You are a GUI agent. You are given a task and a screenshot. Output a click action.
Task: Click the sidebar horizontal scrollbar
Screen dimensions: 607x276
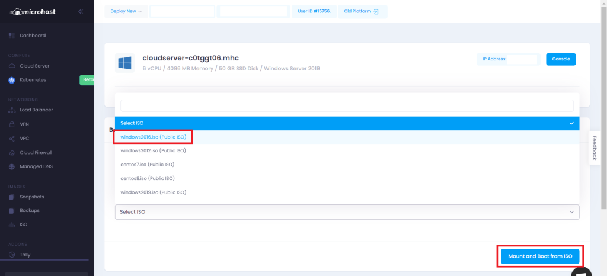(44, 260)
